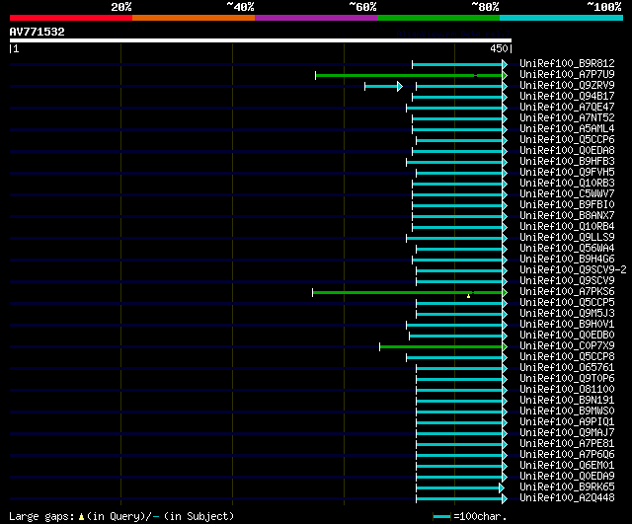
Task: Click the green ~80% identity color band
Action: (438, 18)
